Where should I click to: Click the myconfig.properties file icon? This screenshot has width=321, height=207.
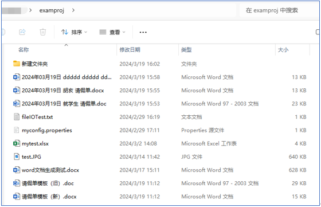coord(17,130)
